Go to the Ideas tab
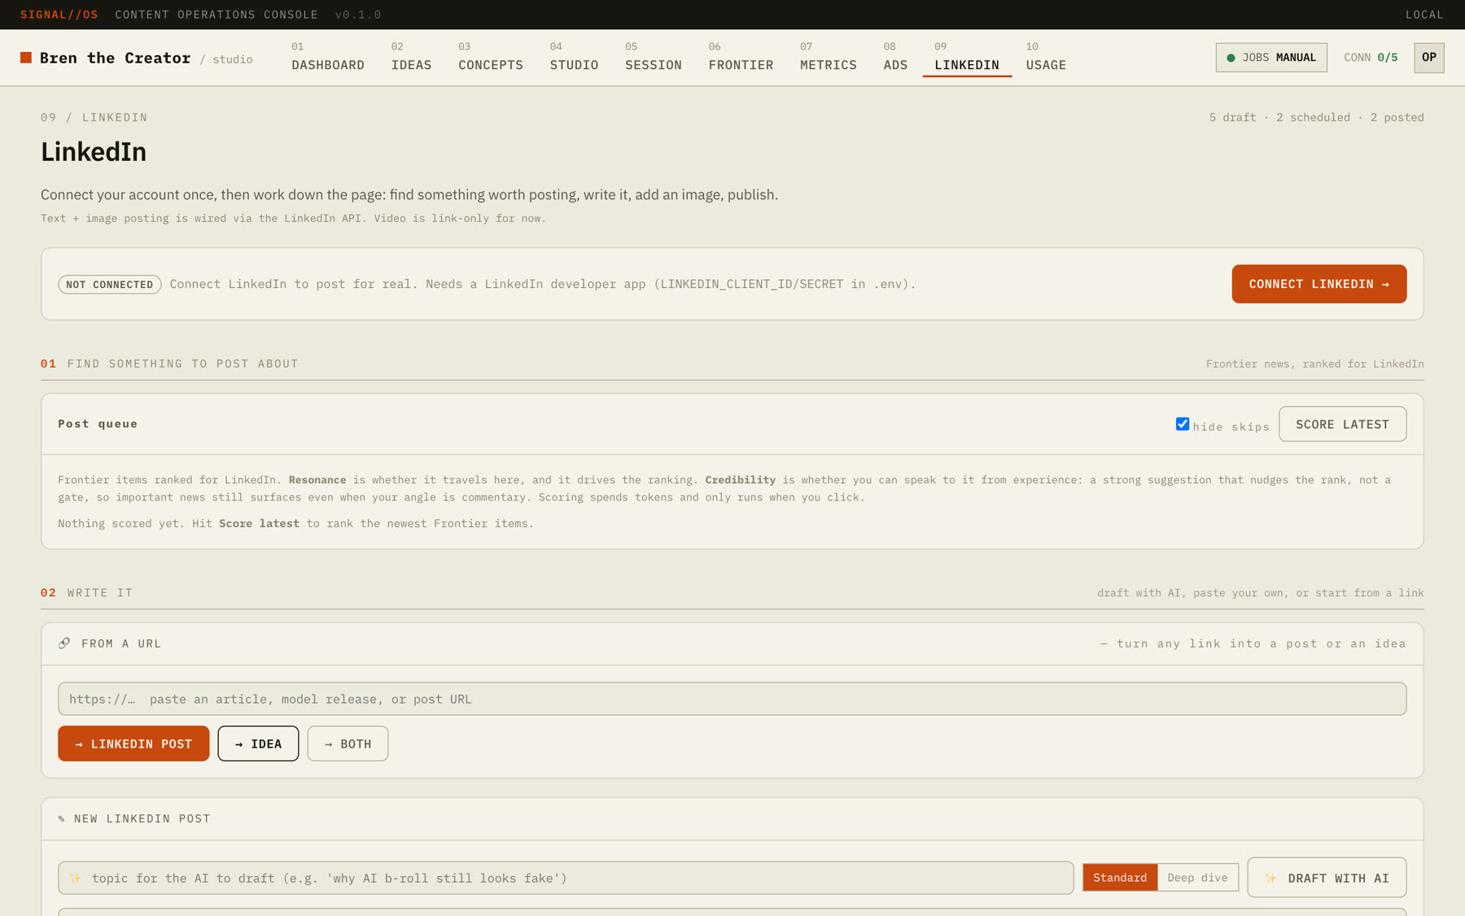The height and width of the screenshot is (916, 1465). (412, 58)
